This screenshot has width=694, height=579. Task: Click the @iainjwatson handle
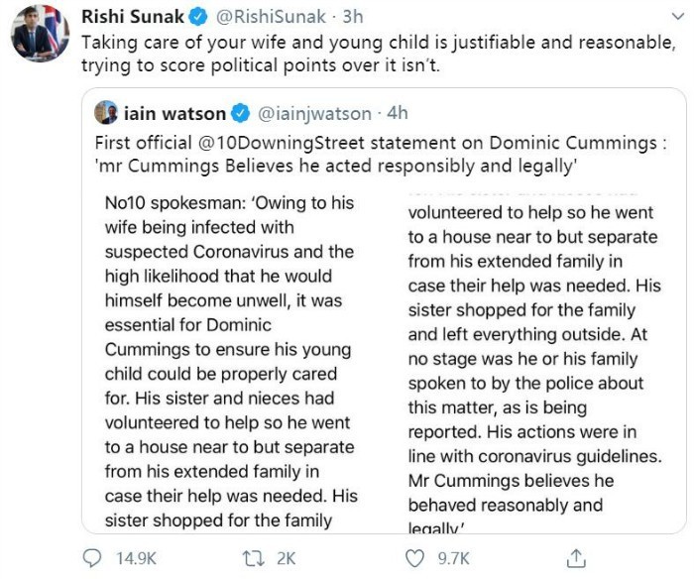coord(314,113)
